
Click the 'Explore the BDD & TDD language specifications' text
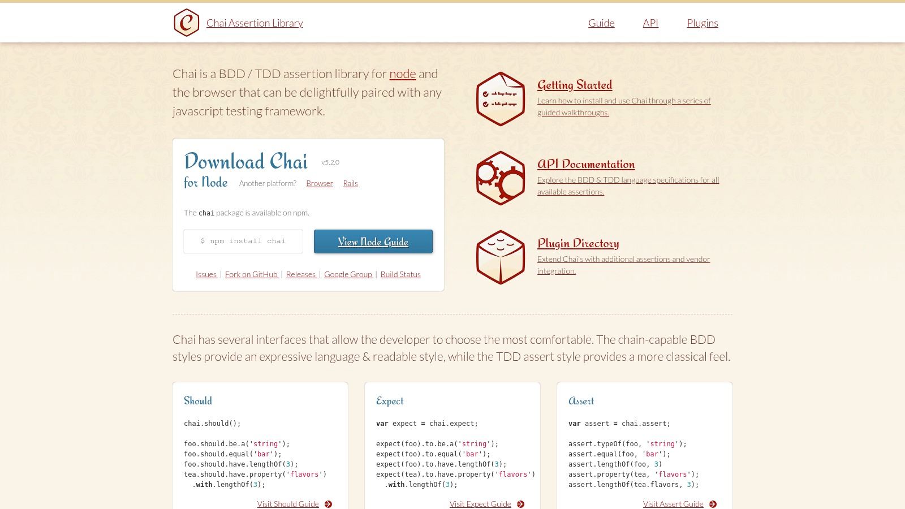628,186
